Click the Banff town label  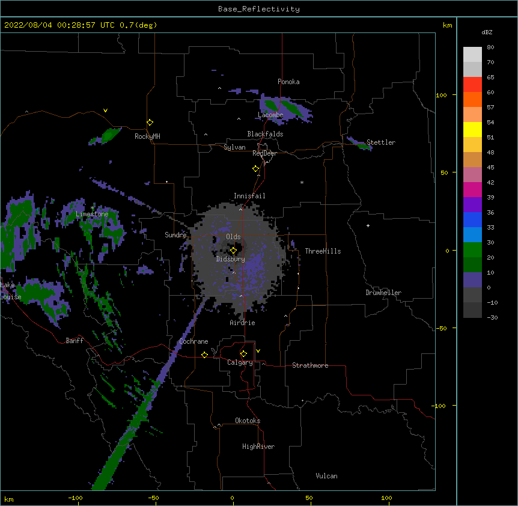point(75,341)
